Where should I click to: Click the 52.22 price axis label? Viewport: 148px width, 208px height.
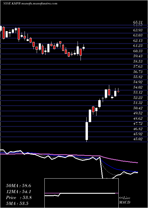click(x=138, y=98)
